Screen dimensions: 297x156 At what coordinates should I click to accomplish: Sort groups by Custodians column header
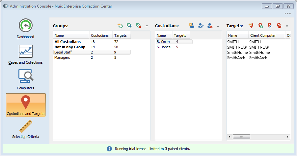(x=101, y=35)
